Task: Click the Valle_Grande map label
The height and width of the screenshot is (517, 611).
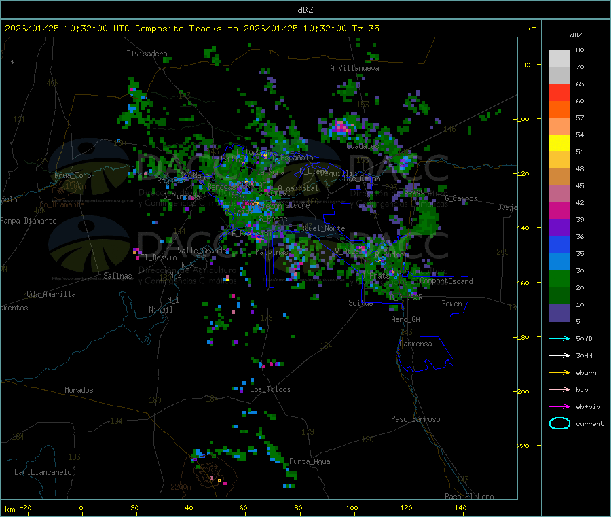Action: tap(202, 251)
